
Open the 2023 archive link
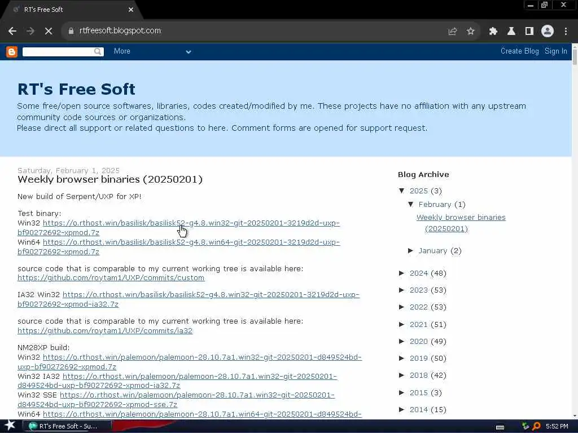coord(418,290)
